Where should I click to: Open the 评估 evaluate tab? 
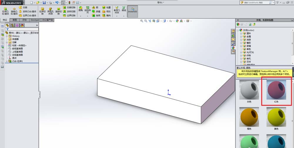point(25,20)
